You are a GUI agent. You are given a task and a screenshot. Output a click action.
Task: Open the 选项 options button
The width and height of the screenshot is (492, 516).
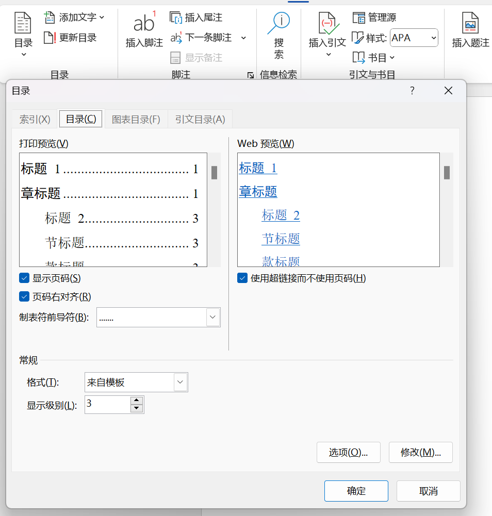[348, 453]
